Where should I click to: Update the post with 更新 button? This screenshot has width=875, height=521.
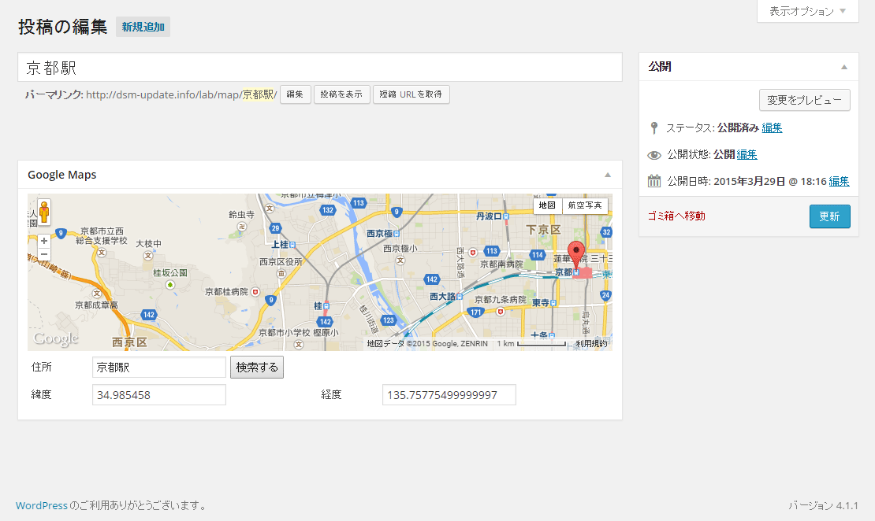[830, 216]
